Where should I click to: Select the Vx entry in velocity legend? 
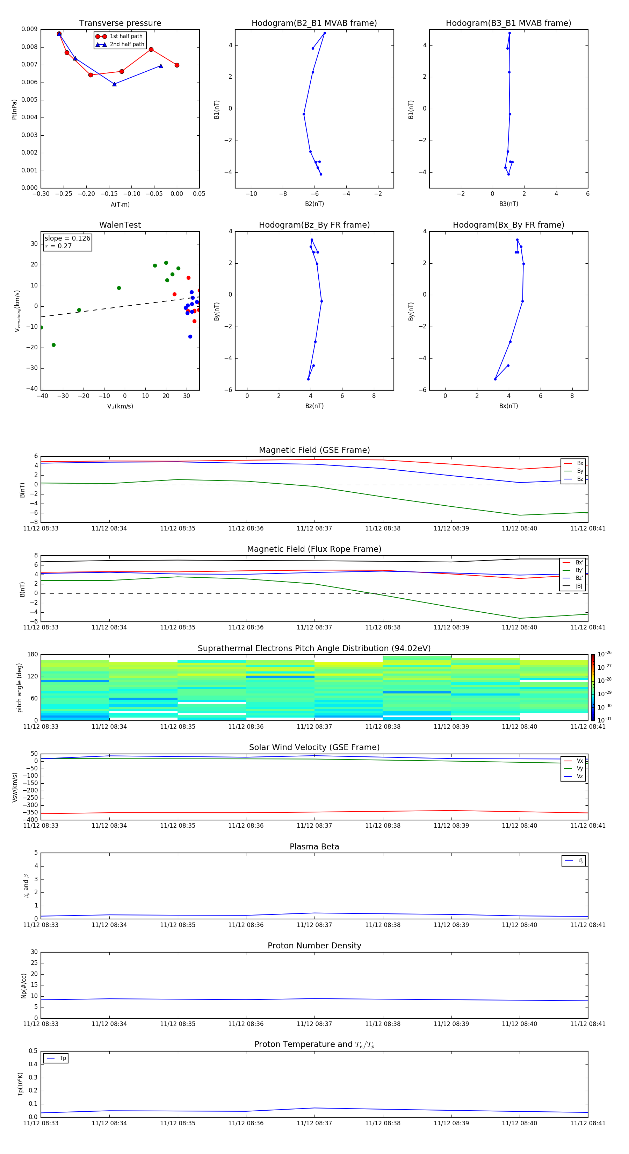(x=573, y=761)
